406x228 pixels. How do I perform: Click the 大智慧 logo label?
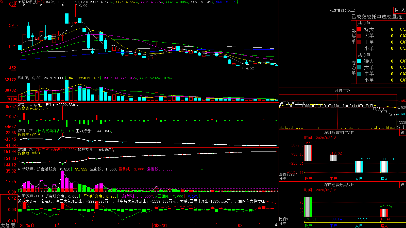click(x=8, y=225)
